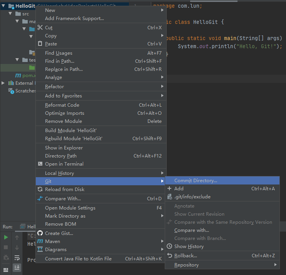Click the External Libraries icon
This screenshot has width=286, height=275.
[11, 83]
